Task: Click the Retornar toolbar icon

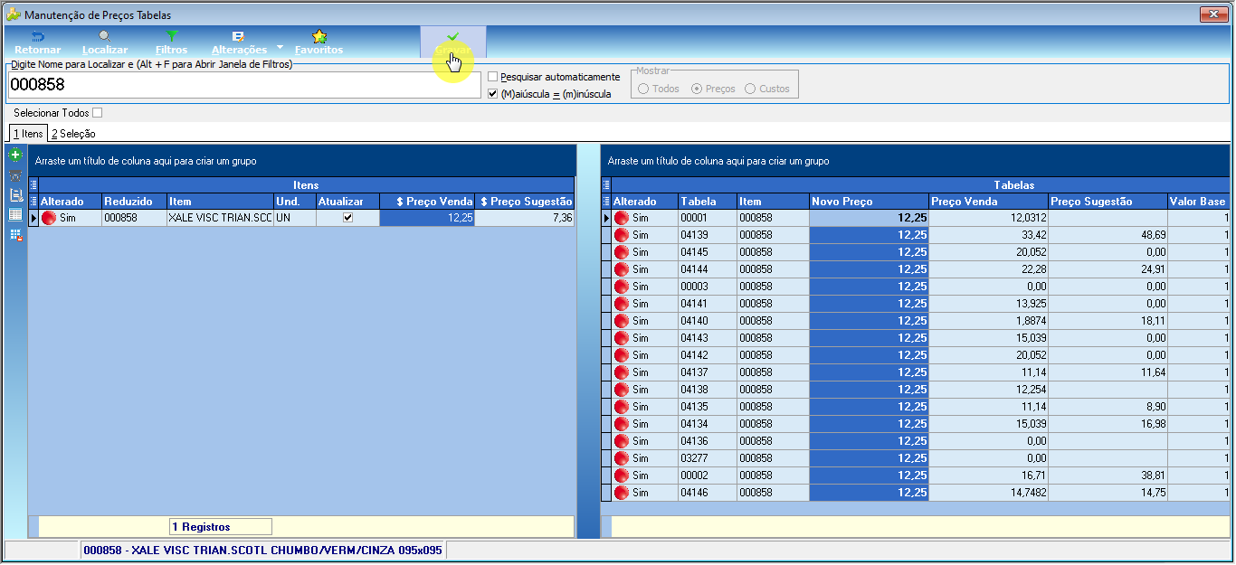Action: pyautogui.click(x=38, y=37)
